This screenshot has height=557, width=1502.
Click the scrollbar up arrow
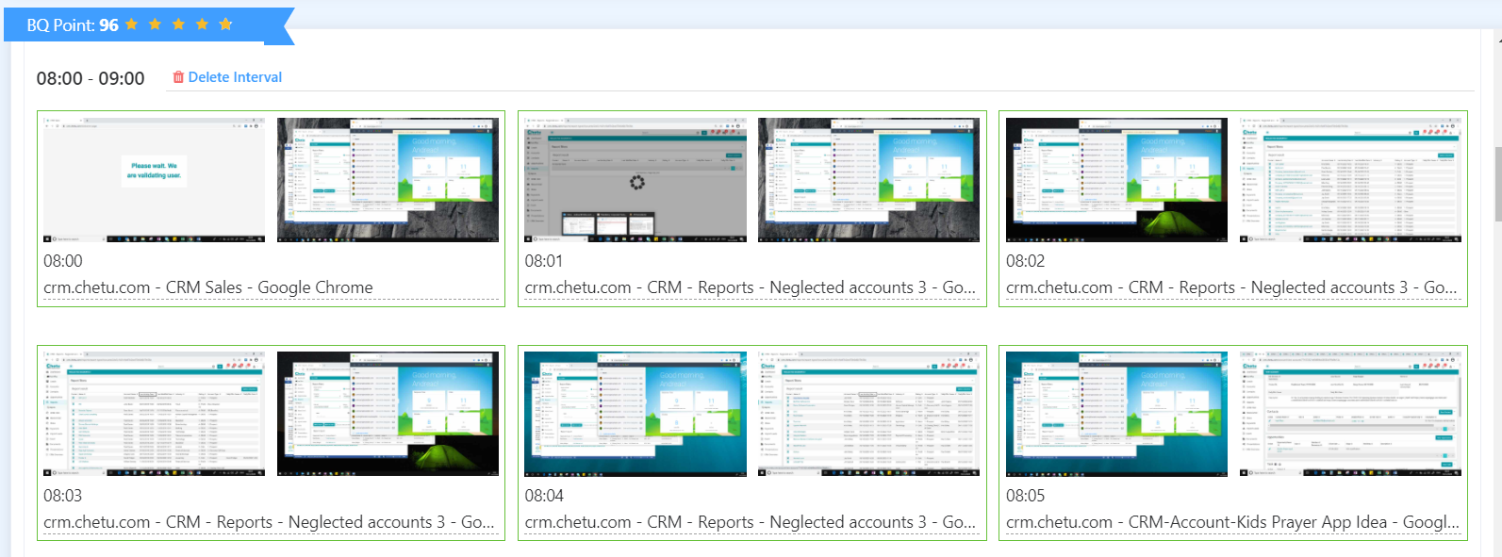pos(1497,40)
